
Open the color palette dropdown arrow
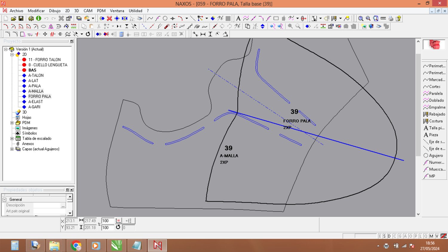tap(93, 19)
